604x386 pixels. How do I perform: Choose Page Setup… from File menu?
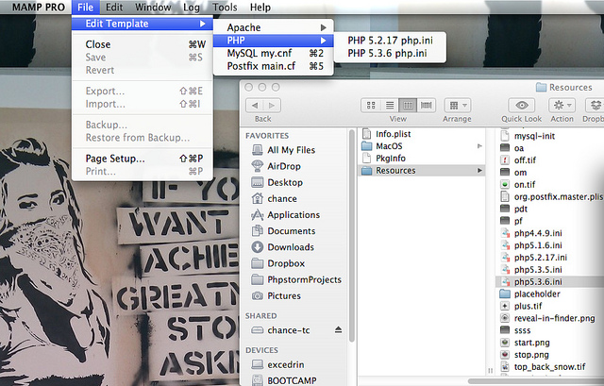pos(143,159)
